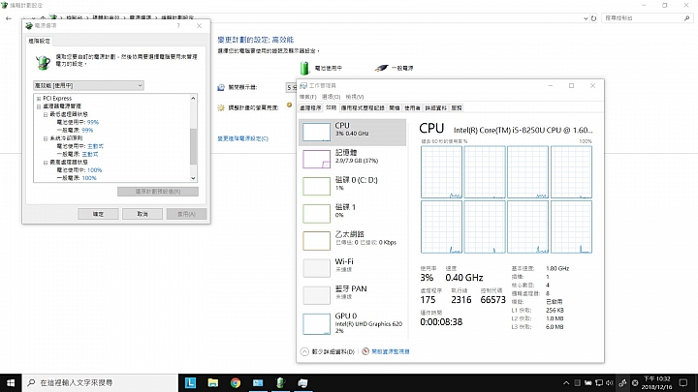This screenshot has width=698, height=392.
Task: Click the 還原計劃預設值 button
Action: 158,192
